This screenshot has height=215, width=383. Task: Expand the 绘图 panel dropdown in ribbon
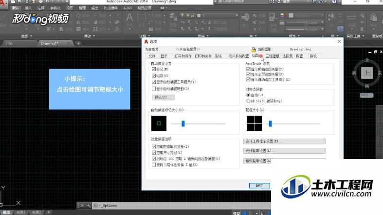point(27,36)
